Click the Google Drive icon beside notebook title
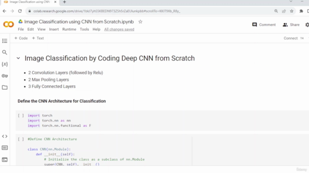 20,22
